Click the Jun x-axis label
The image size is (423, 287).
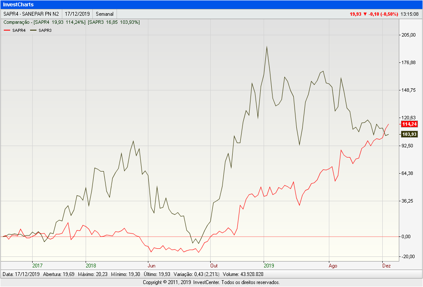point(152,266)
